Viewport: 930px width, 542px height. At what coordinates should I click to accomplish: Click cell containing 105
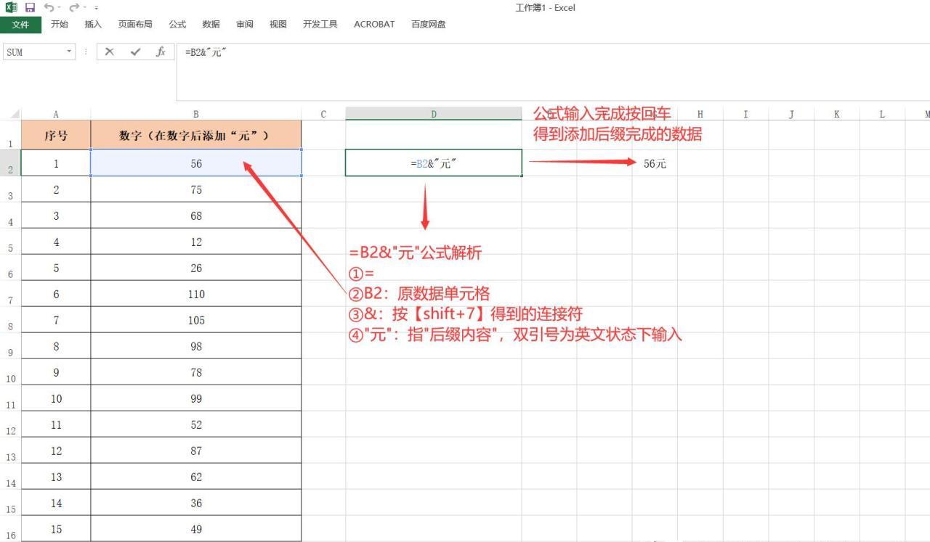coord(196,320)
